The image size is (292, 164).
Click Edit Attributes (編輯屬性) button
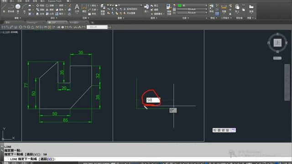tap(156, 14)
